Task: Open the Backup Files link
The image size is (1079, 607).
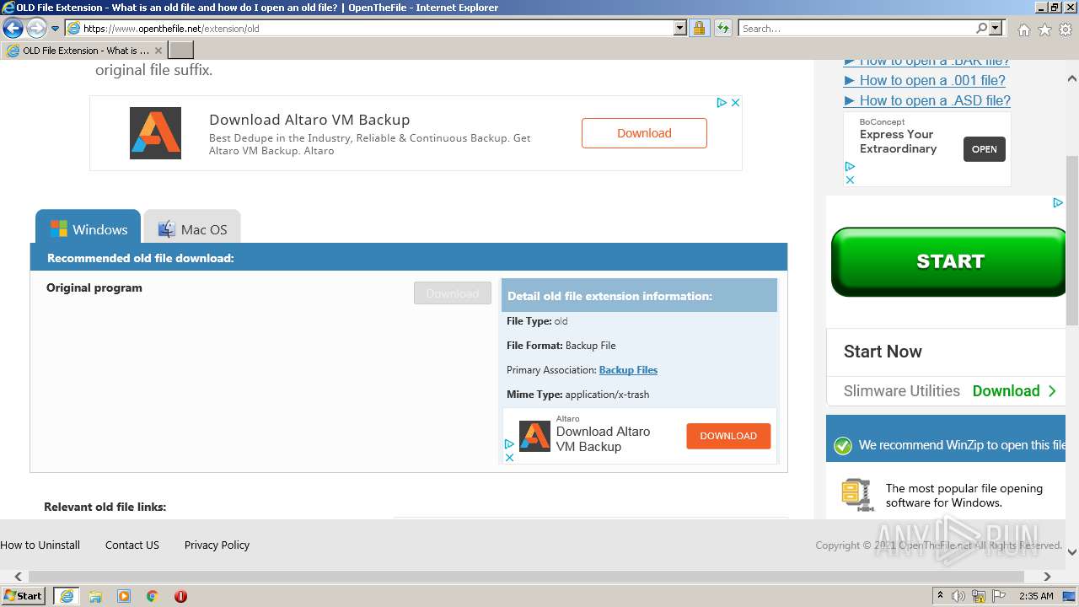Action: click(628, 370)
